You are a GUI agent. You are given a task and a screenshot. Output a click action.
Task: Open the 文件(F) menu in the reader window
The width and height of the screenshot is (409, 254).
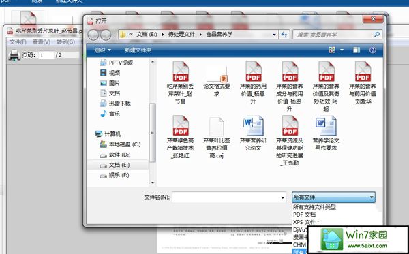click(18, 42)
